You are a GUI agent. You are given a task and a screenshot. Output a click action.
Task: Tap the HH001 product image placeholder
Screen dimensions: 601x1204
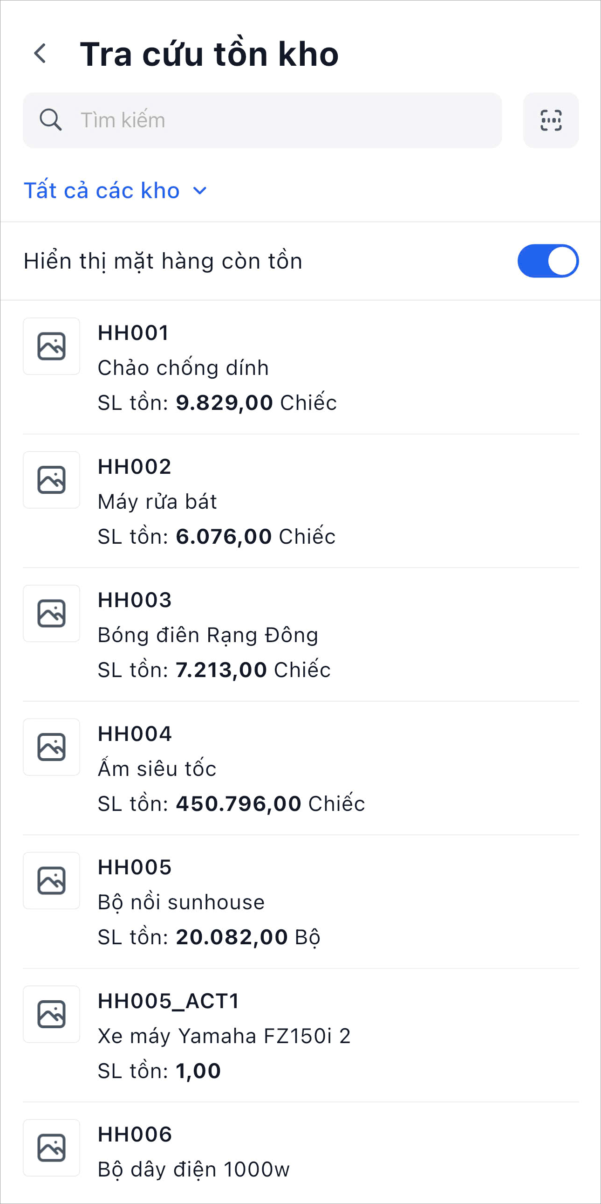tap(51, 346)
